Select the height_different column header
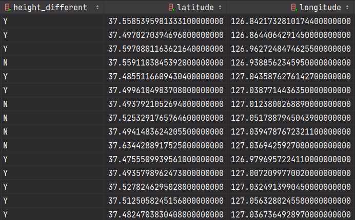This screenshot has height=220, width=355. point(52,7)
